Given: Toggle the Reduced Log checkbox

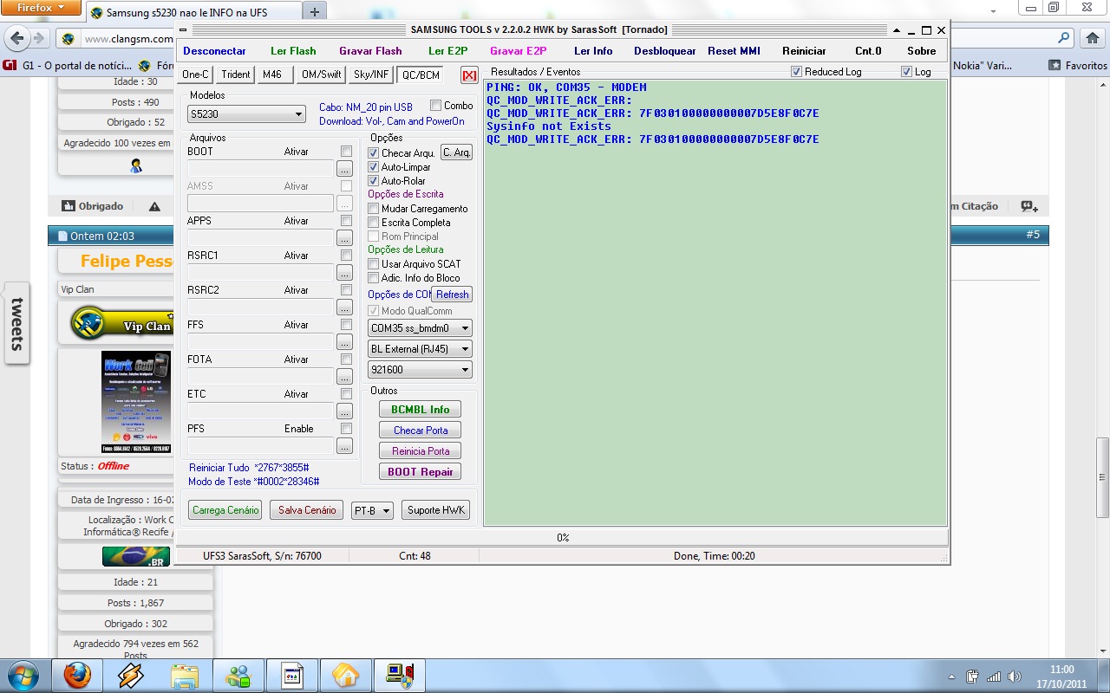Looking at the screenshot, I should click(x=796, y=72).
